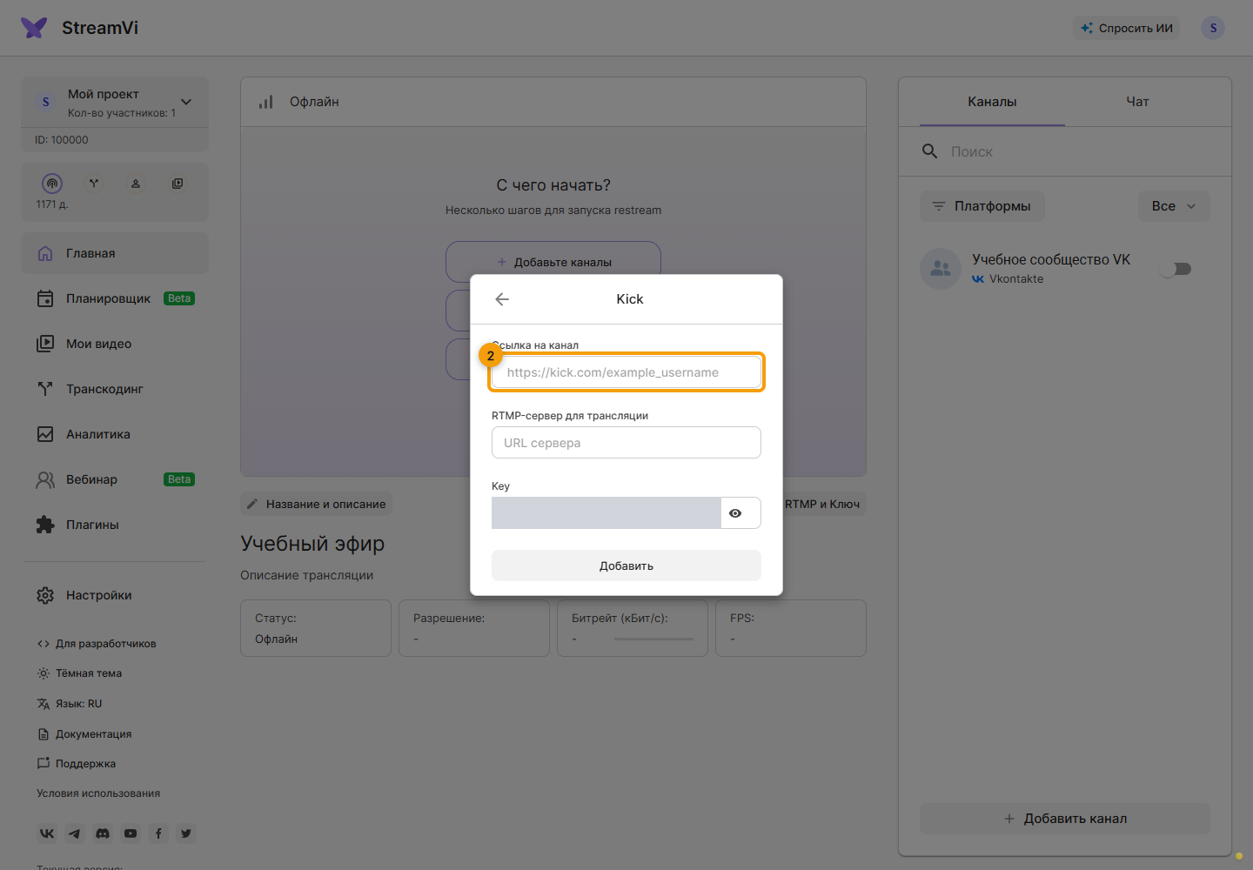The image size is (1253, 870).
Task: Open the Аналитика section
Action: tap(115, 434)
